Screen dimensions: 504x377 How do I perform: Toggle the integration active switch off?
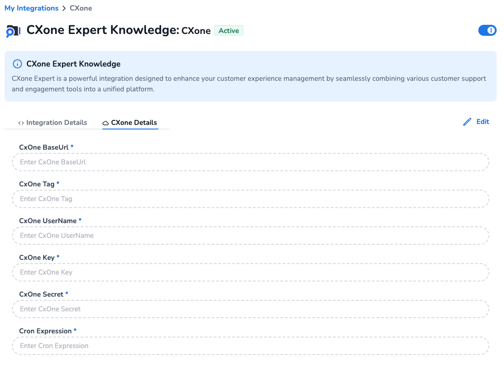pos(487,31)
